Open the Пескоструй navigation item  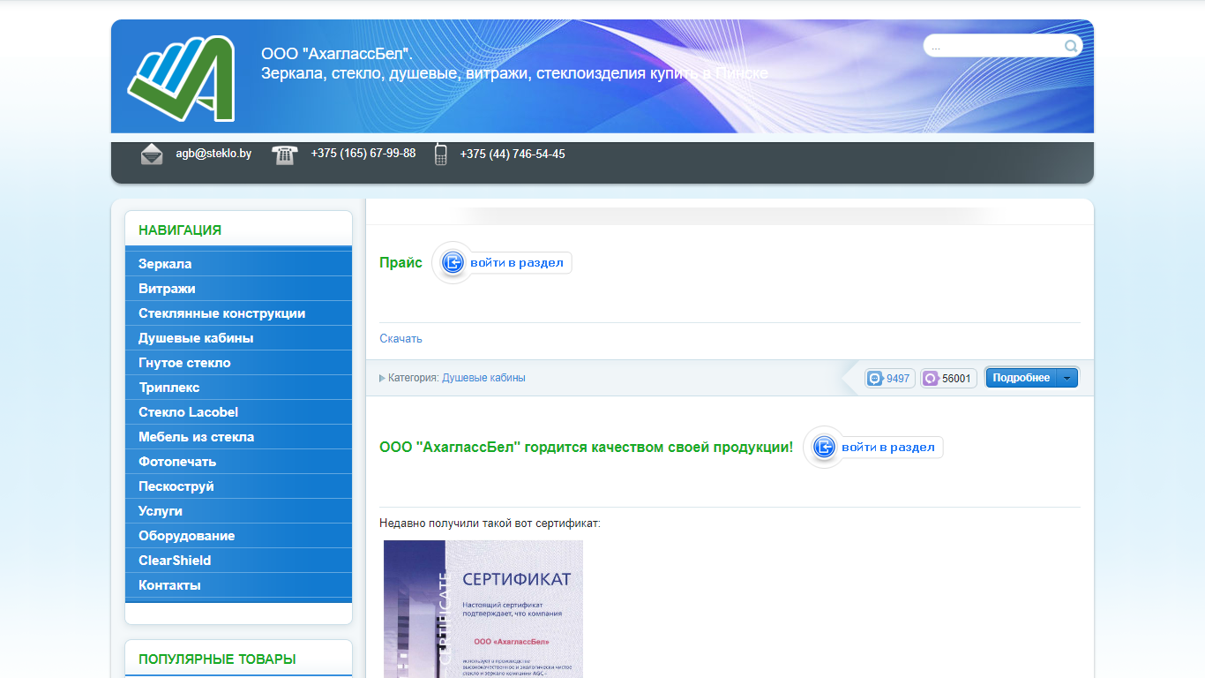(x=238, y=486)
